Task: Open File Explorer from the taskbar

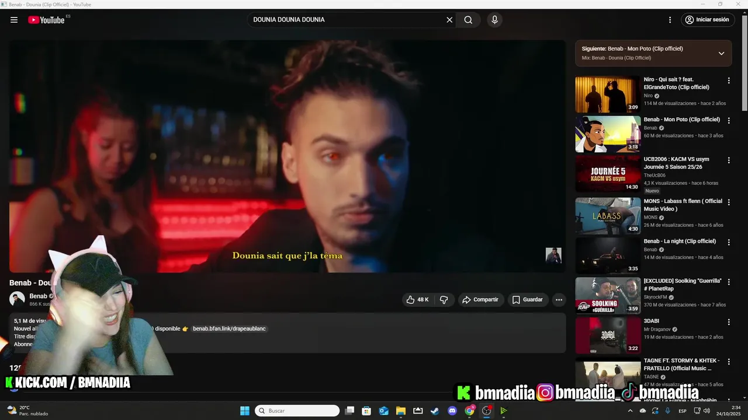Action: [401, 411]
